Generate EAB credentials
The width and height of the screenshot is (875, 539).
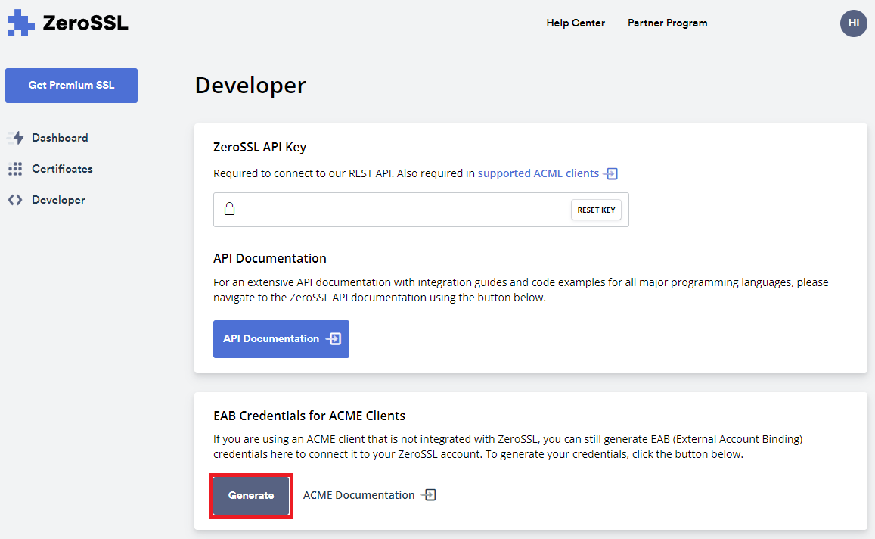pos(251,495)
